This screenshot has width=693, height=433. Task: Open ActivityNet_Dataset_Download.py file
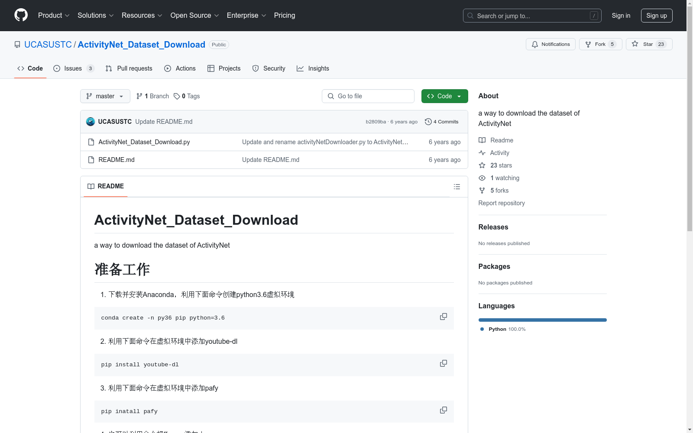(144, 142)
